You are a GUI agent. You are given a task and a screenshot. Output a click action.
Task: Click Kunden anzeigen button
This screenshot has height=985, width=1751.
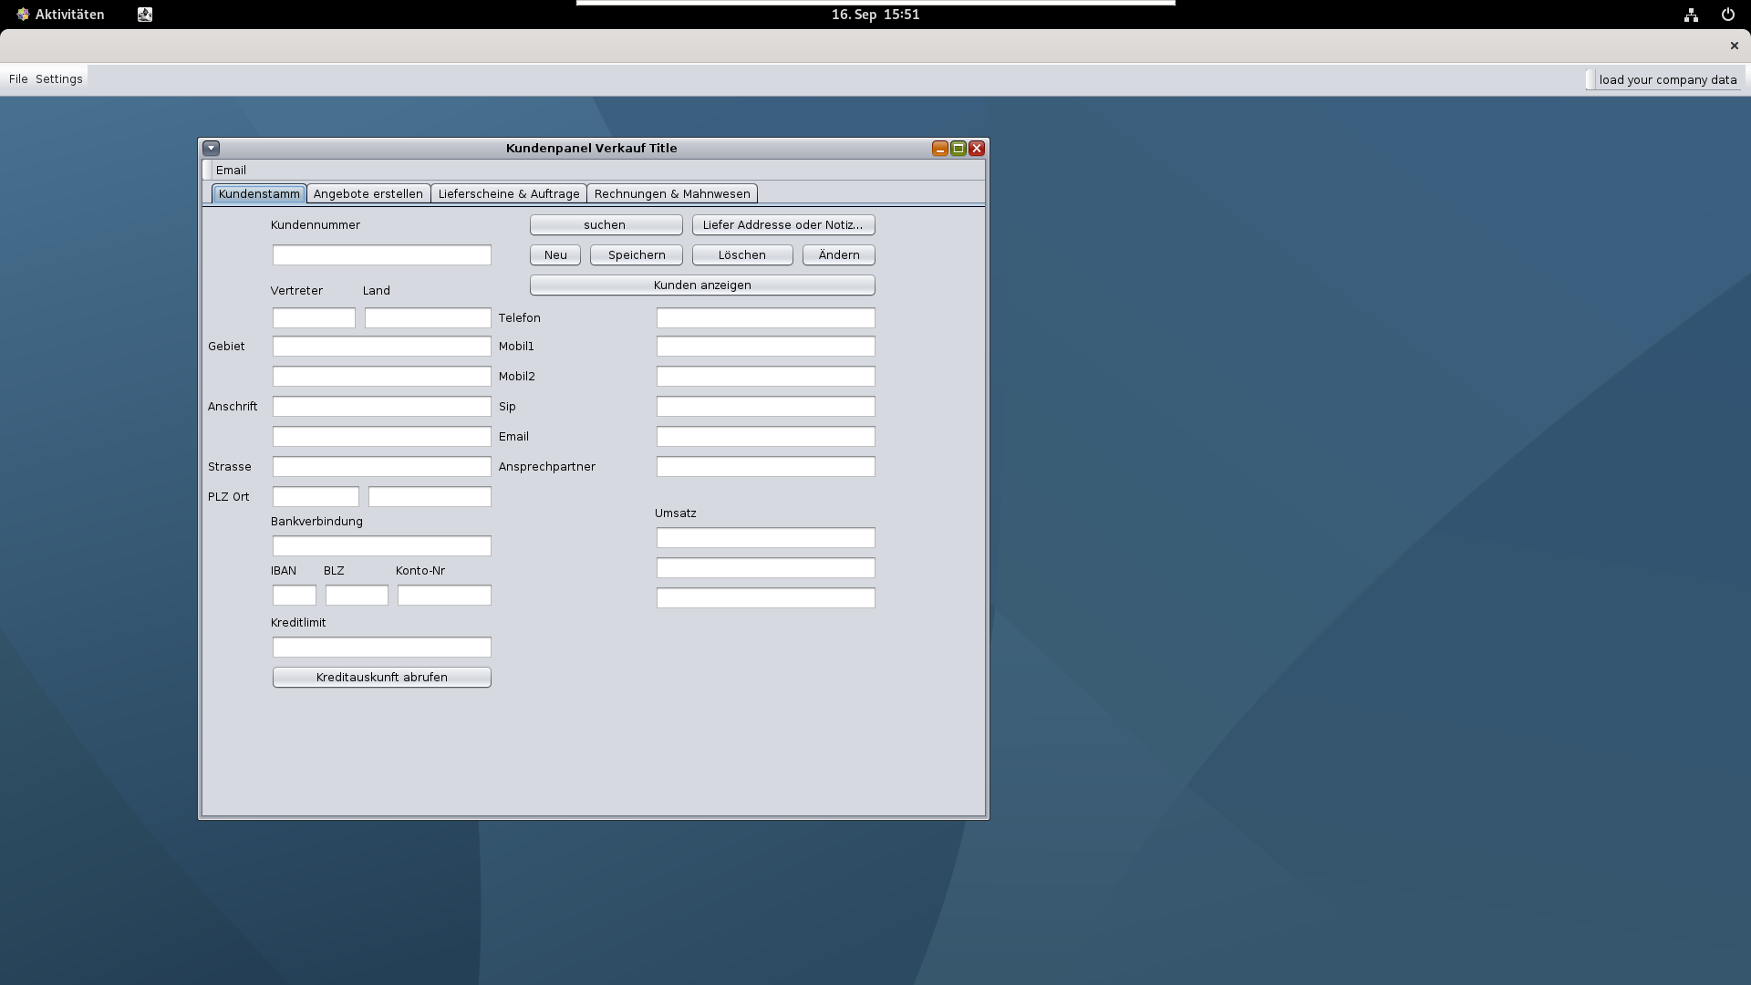click(x=702, y=285)
